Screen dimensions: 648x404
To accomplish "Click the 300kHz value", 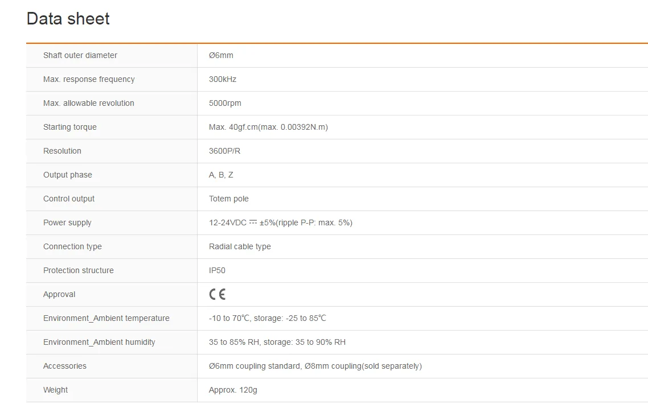I will point(223,79).
